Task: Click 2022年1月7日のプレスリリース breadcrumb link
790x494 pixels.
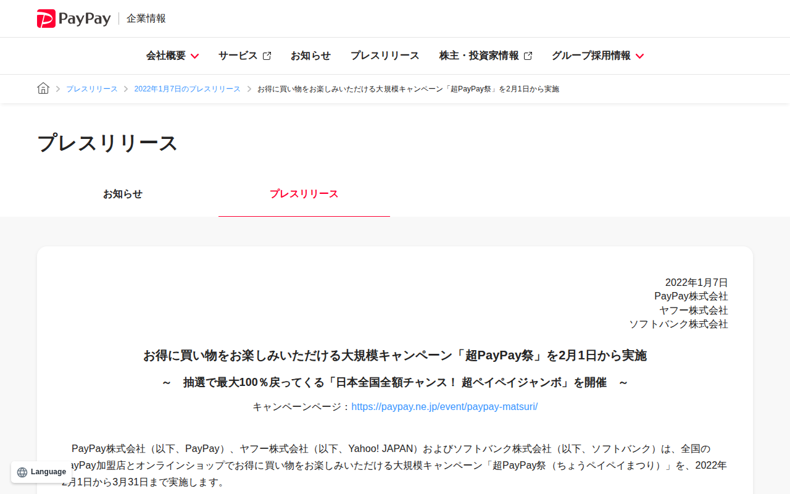Action: point(188,89)
